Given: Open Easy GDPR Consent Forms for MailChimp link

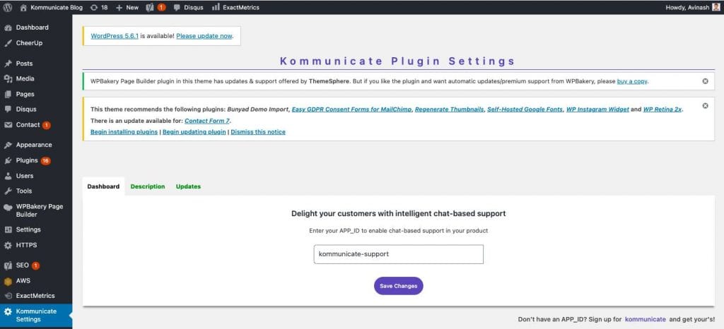Looking at the screenshot, I should (352, 109).
